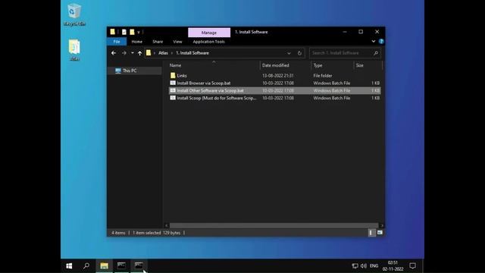The image size is (485, 273).
Task: Open the volume tray icon
Action: pos(364,266)
